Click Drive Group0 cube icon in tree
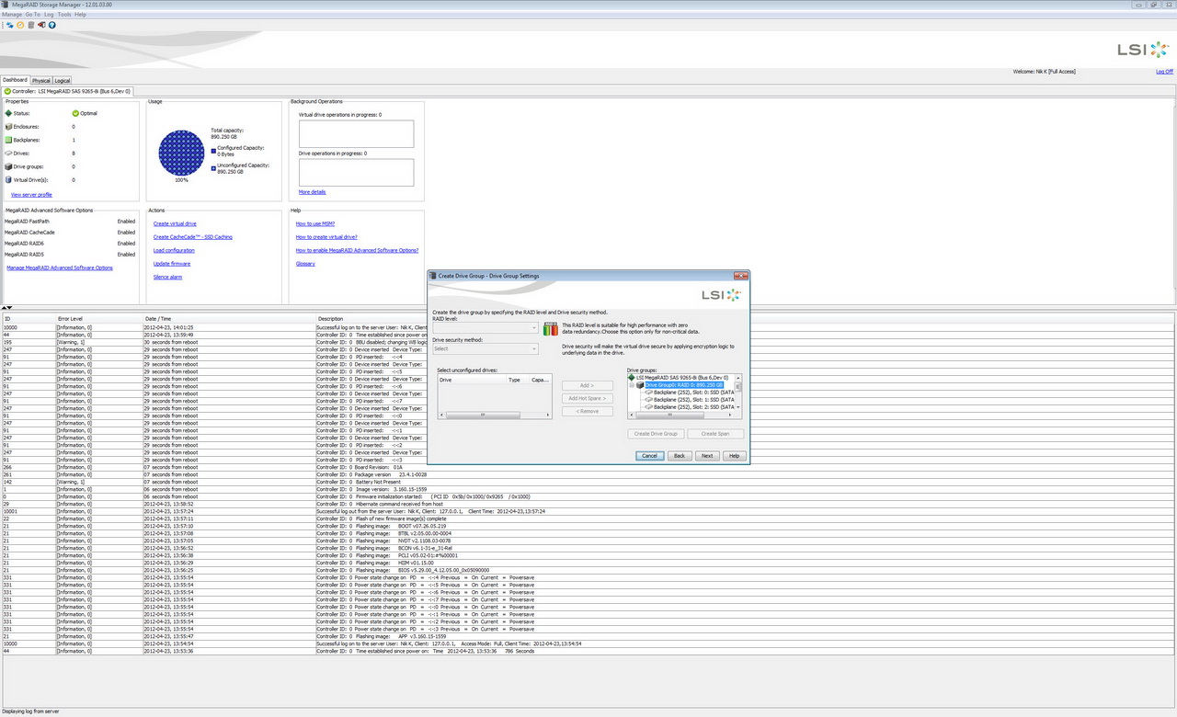The image size is (1177, 717). pyautogui.click(x=641, y=385)
